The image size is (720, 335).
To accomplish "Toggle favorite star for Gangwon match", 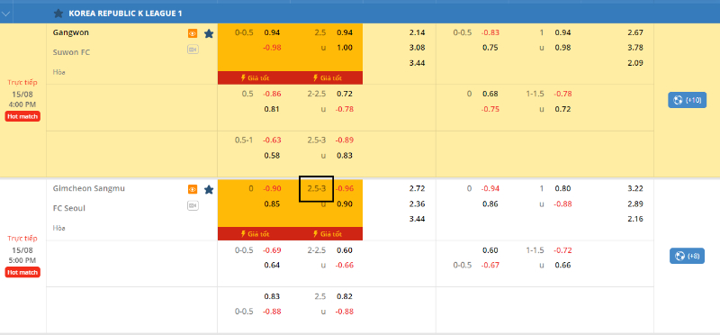I will coord(209,33).
